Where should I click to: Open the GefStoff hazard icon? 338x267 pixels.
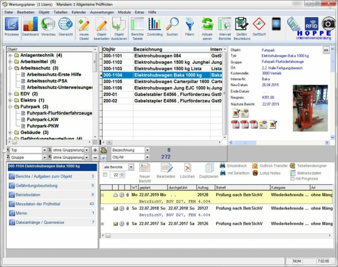click(x=259, y=27)
